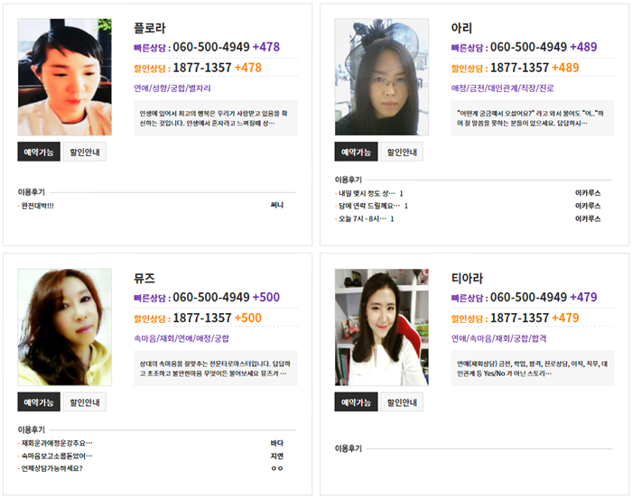The width and height of the screenshot is (632, 498).
Task: Click 할인안내 button under 뮤즈
Action: point(85,402)
